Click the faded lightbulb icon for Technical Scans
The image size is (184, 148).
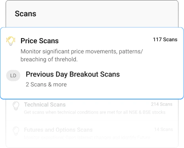(x=16, y=106)
